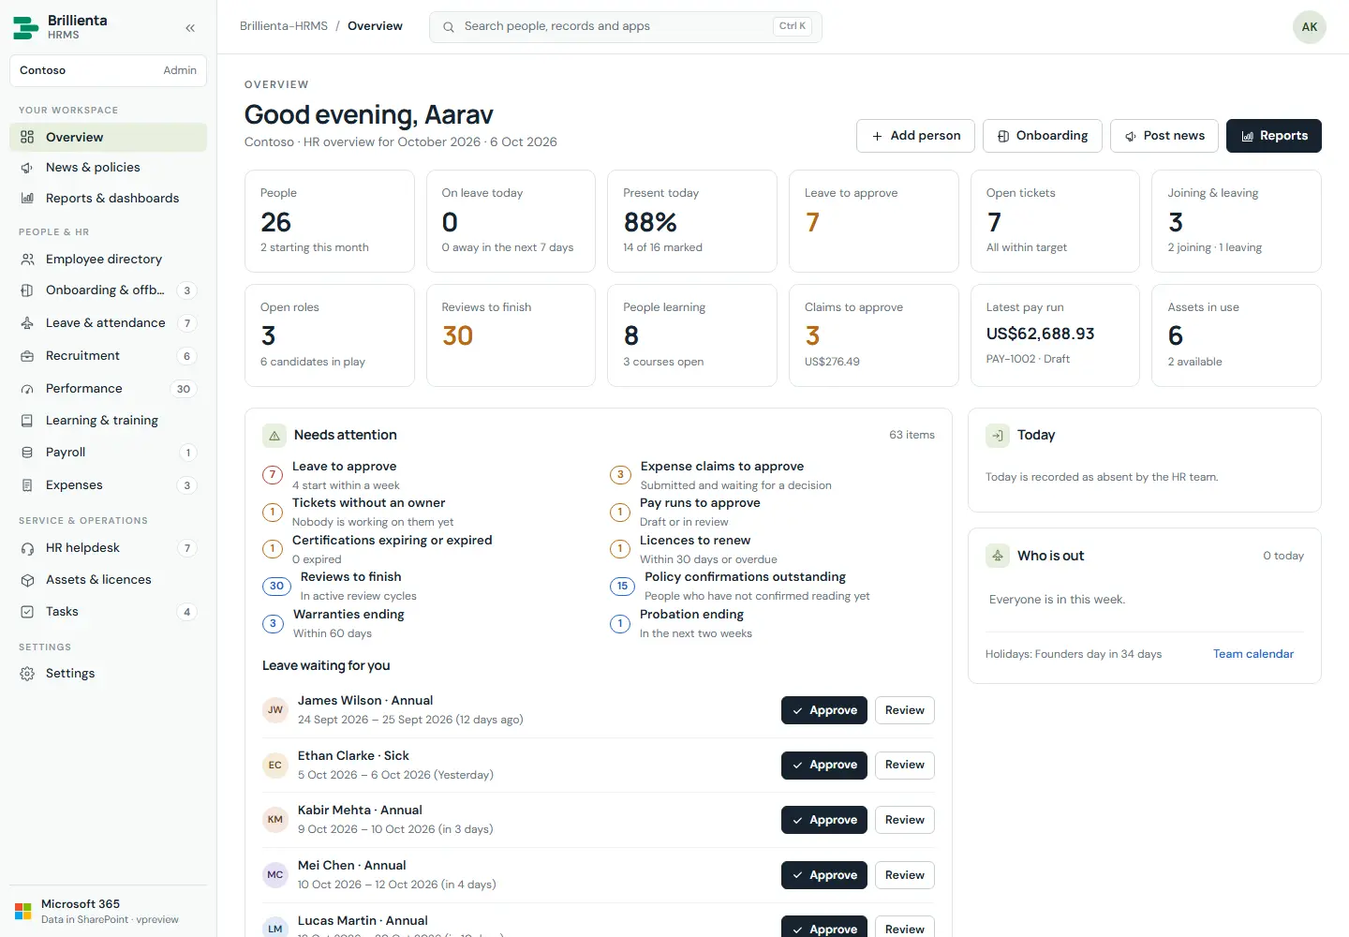Open the Contoso Admin workspace switcher
This screenshot has width=1349, height=937.
click(x=108, y=70)
